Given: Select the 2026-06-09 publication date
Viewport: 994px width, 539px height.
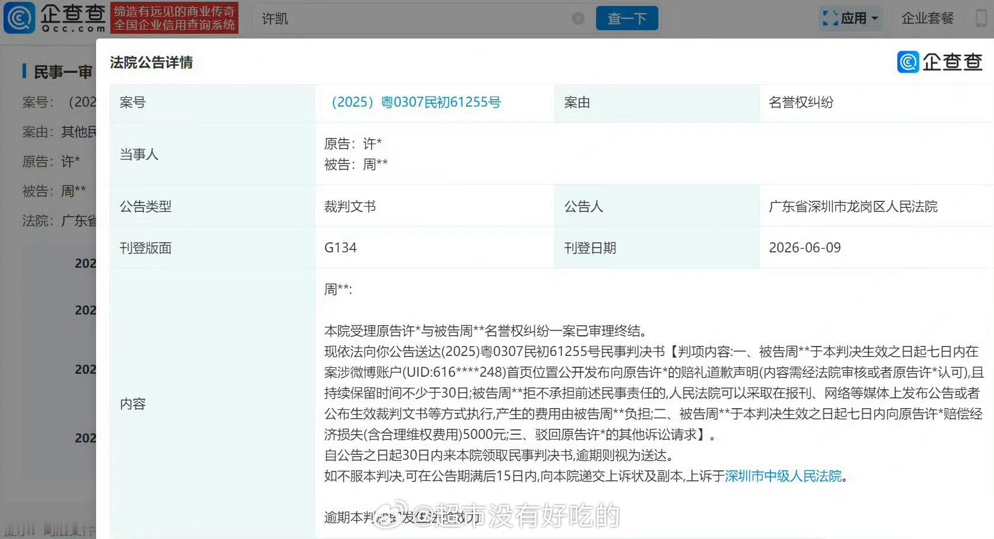Looking at the screenshot, I should coord(805,248).
